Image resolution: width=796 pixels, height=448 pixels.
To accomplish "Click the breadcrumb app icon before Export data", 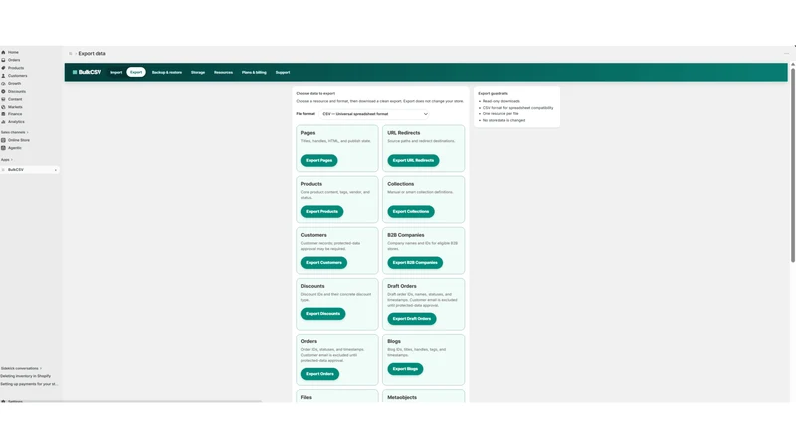I will pos(70,54).
